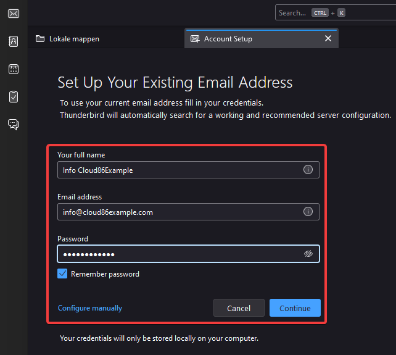
Task: Click the email address info icon
Action: (x=308, y=212)
